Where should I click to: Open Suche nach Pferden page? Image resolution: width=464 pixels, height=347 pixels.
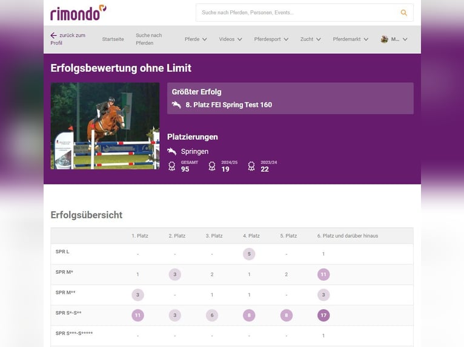pos(149,39)
